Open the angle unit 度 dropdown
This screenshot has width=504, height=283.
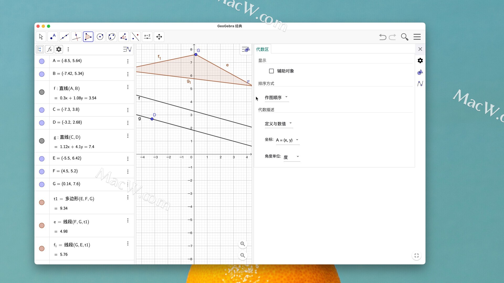point(292,157)
